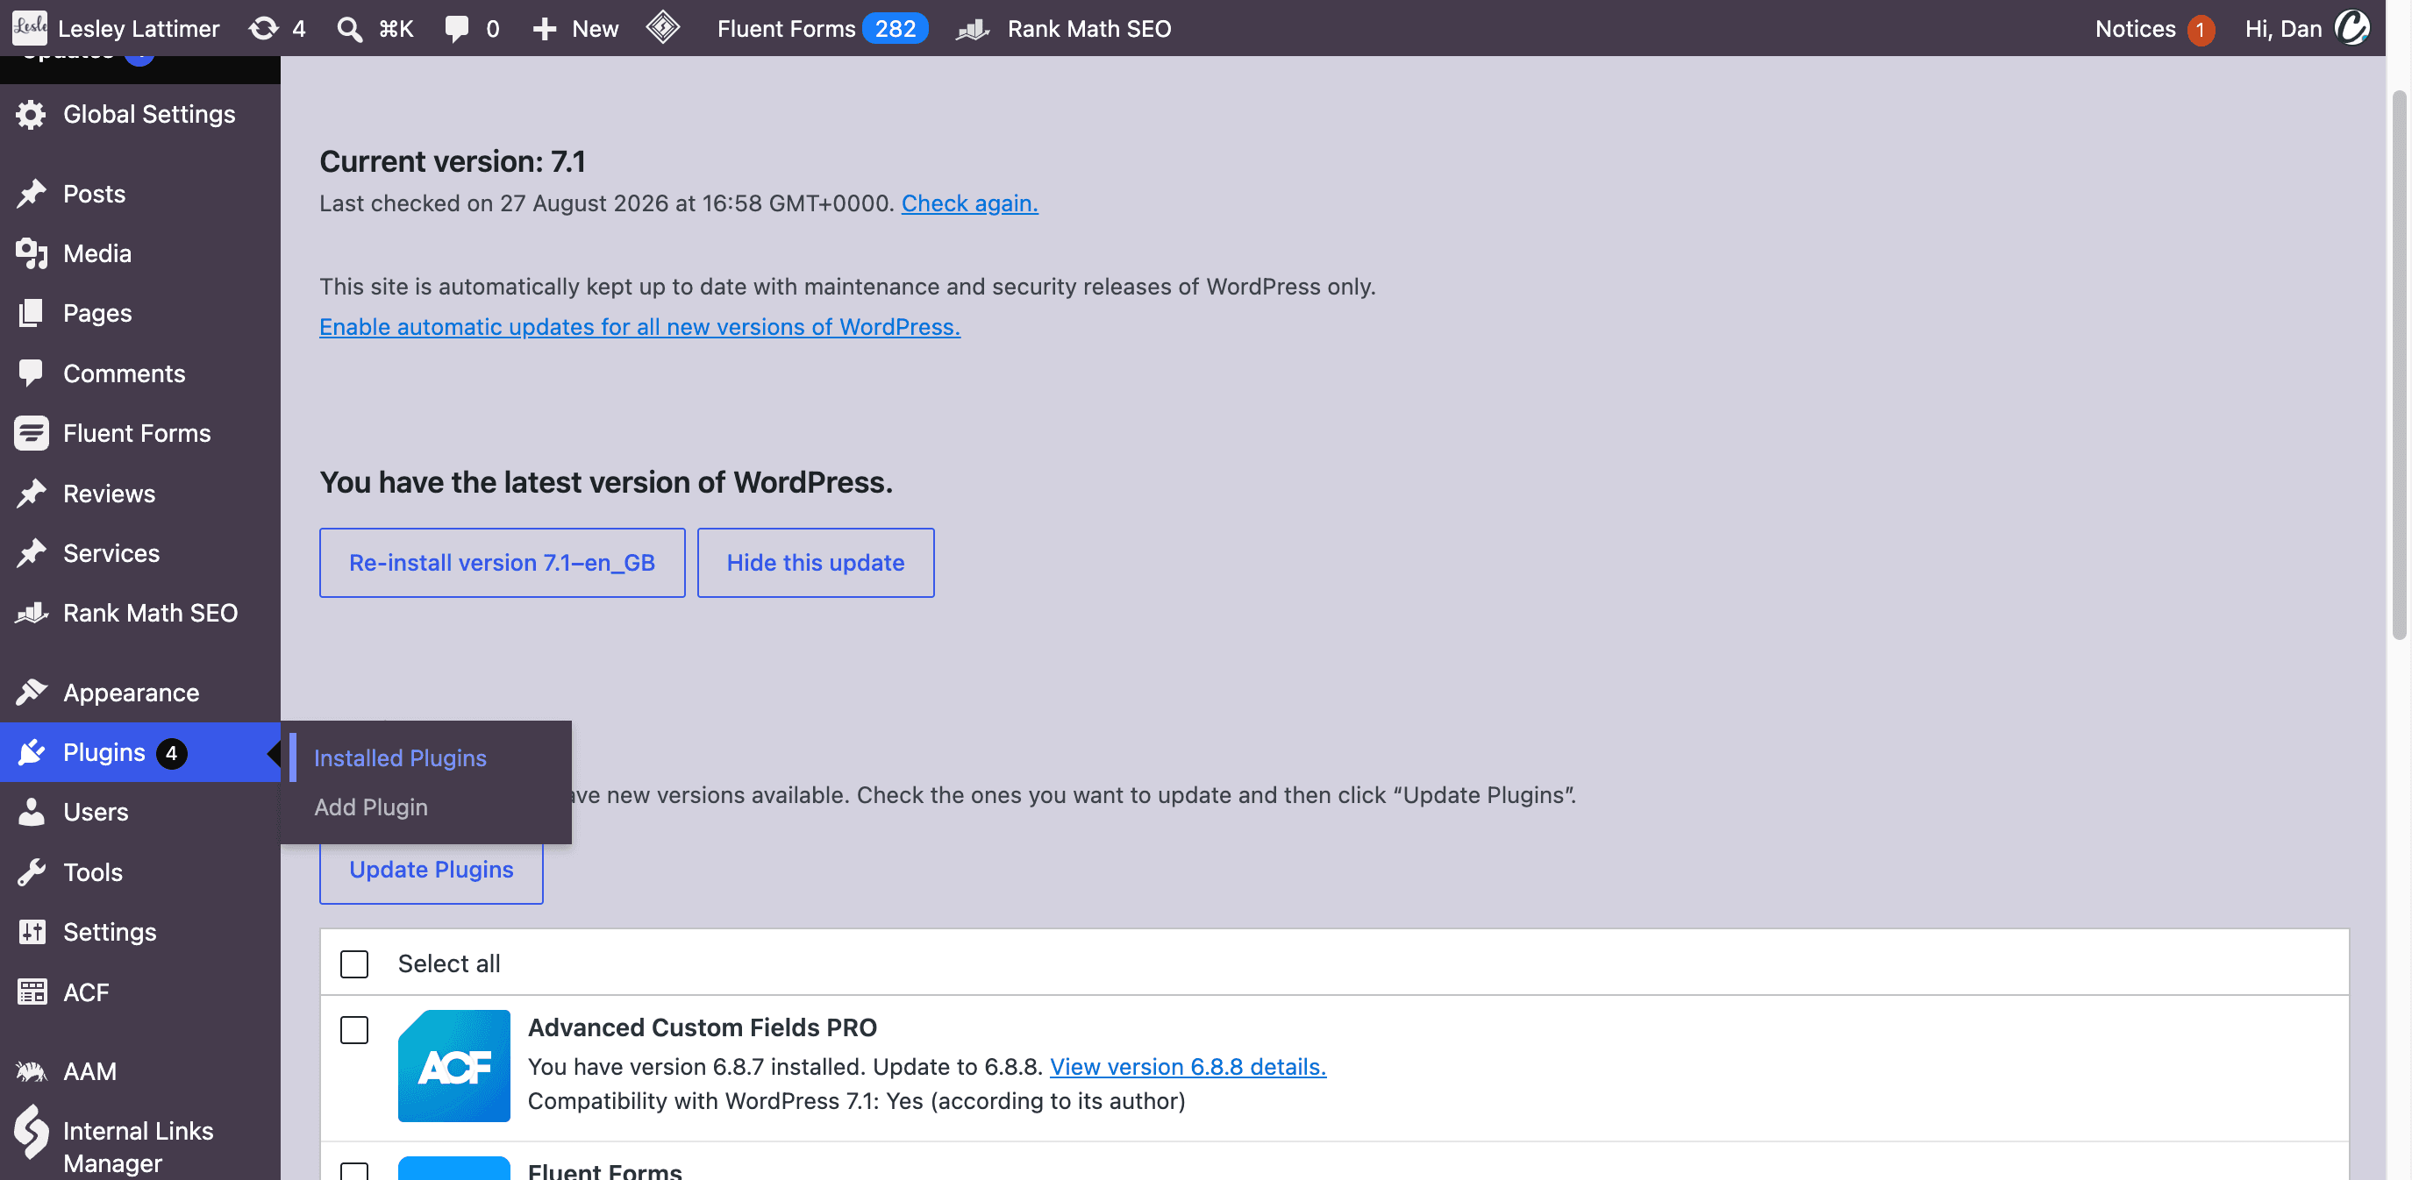Open the Notices indicator in admin bar

coord(2153,29)
